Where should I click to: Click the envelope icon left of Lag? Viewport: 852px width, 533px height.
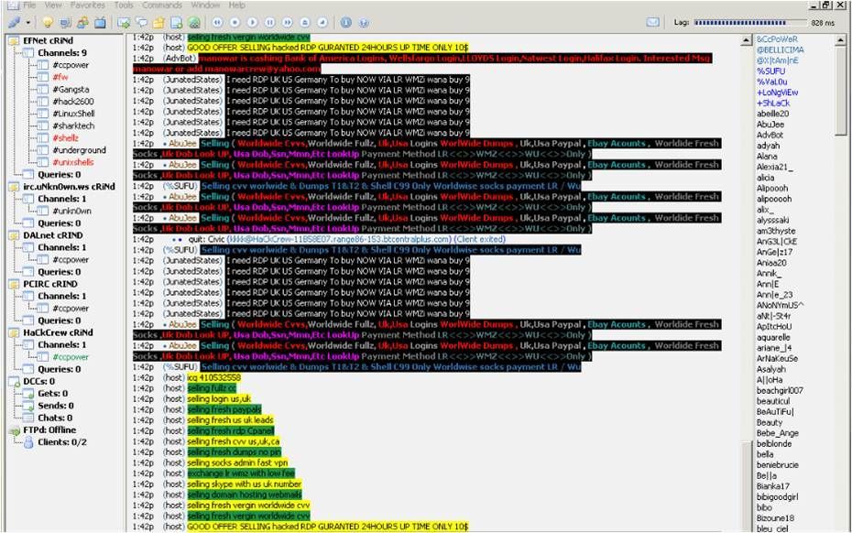[653, 22]
